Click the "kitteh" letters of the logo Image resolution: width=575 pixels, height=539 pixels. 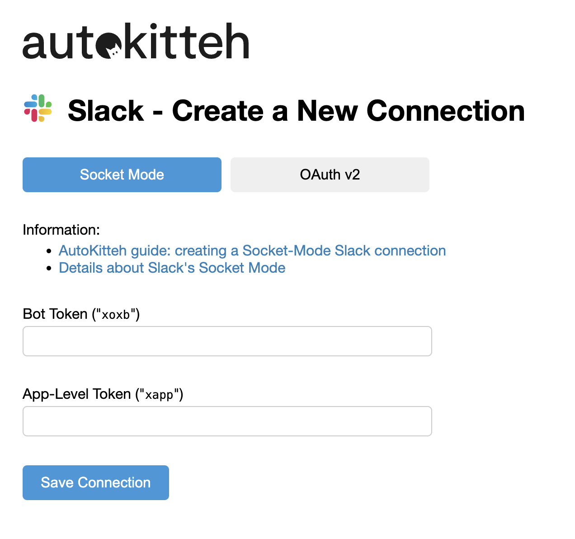point(186,41)
